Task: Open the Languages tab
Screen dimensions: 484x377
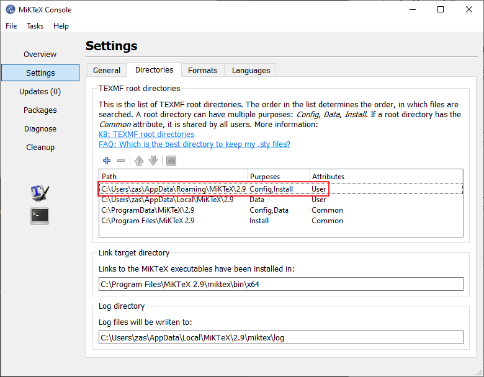Action: (x=251, y=70)
